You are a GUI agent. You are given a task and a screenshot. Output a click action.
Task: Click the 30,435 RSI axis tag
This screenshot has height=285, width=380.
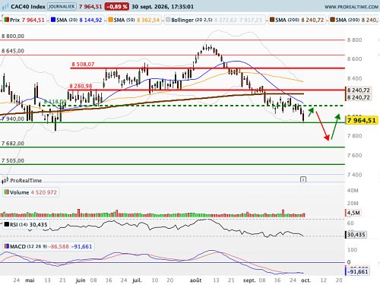pyautogui.click(x=356, y=235)
